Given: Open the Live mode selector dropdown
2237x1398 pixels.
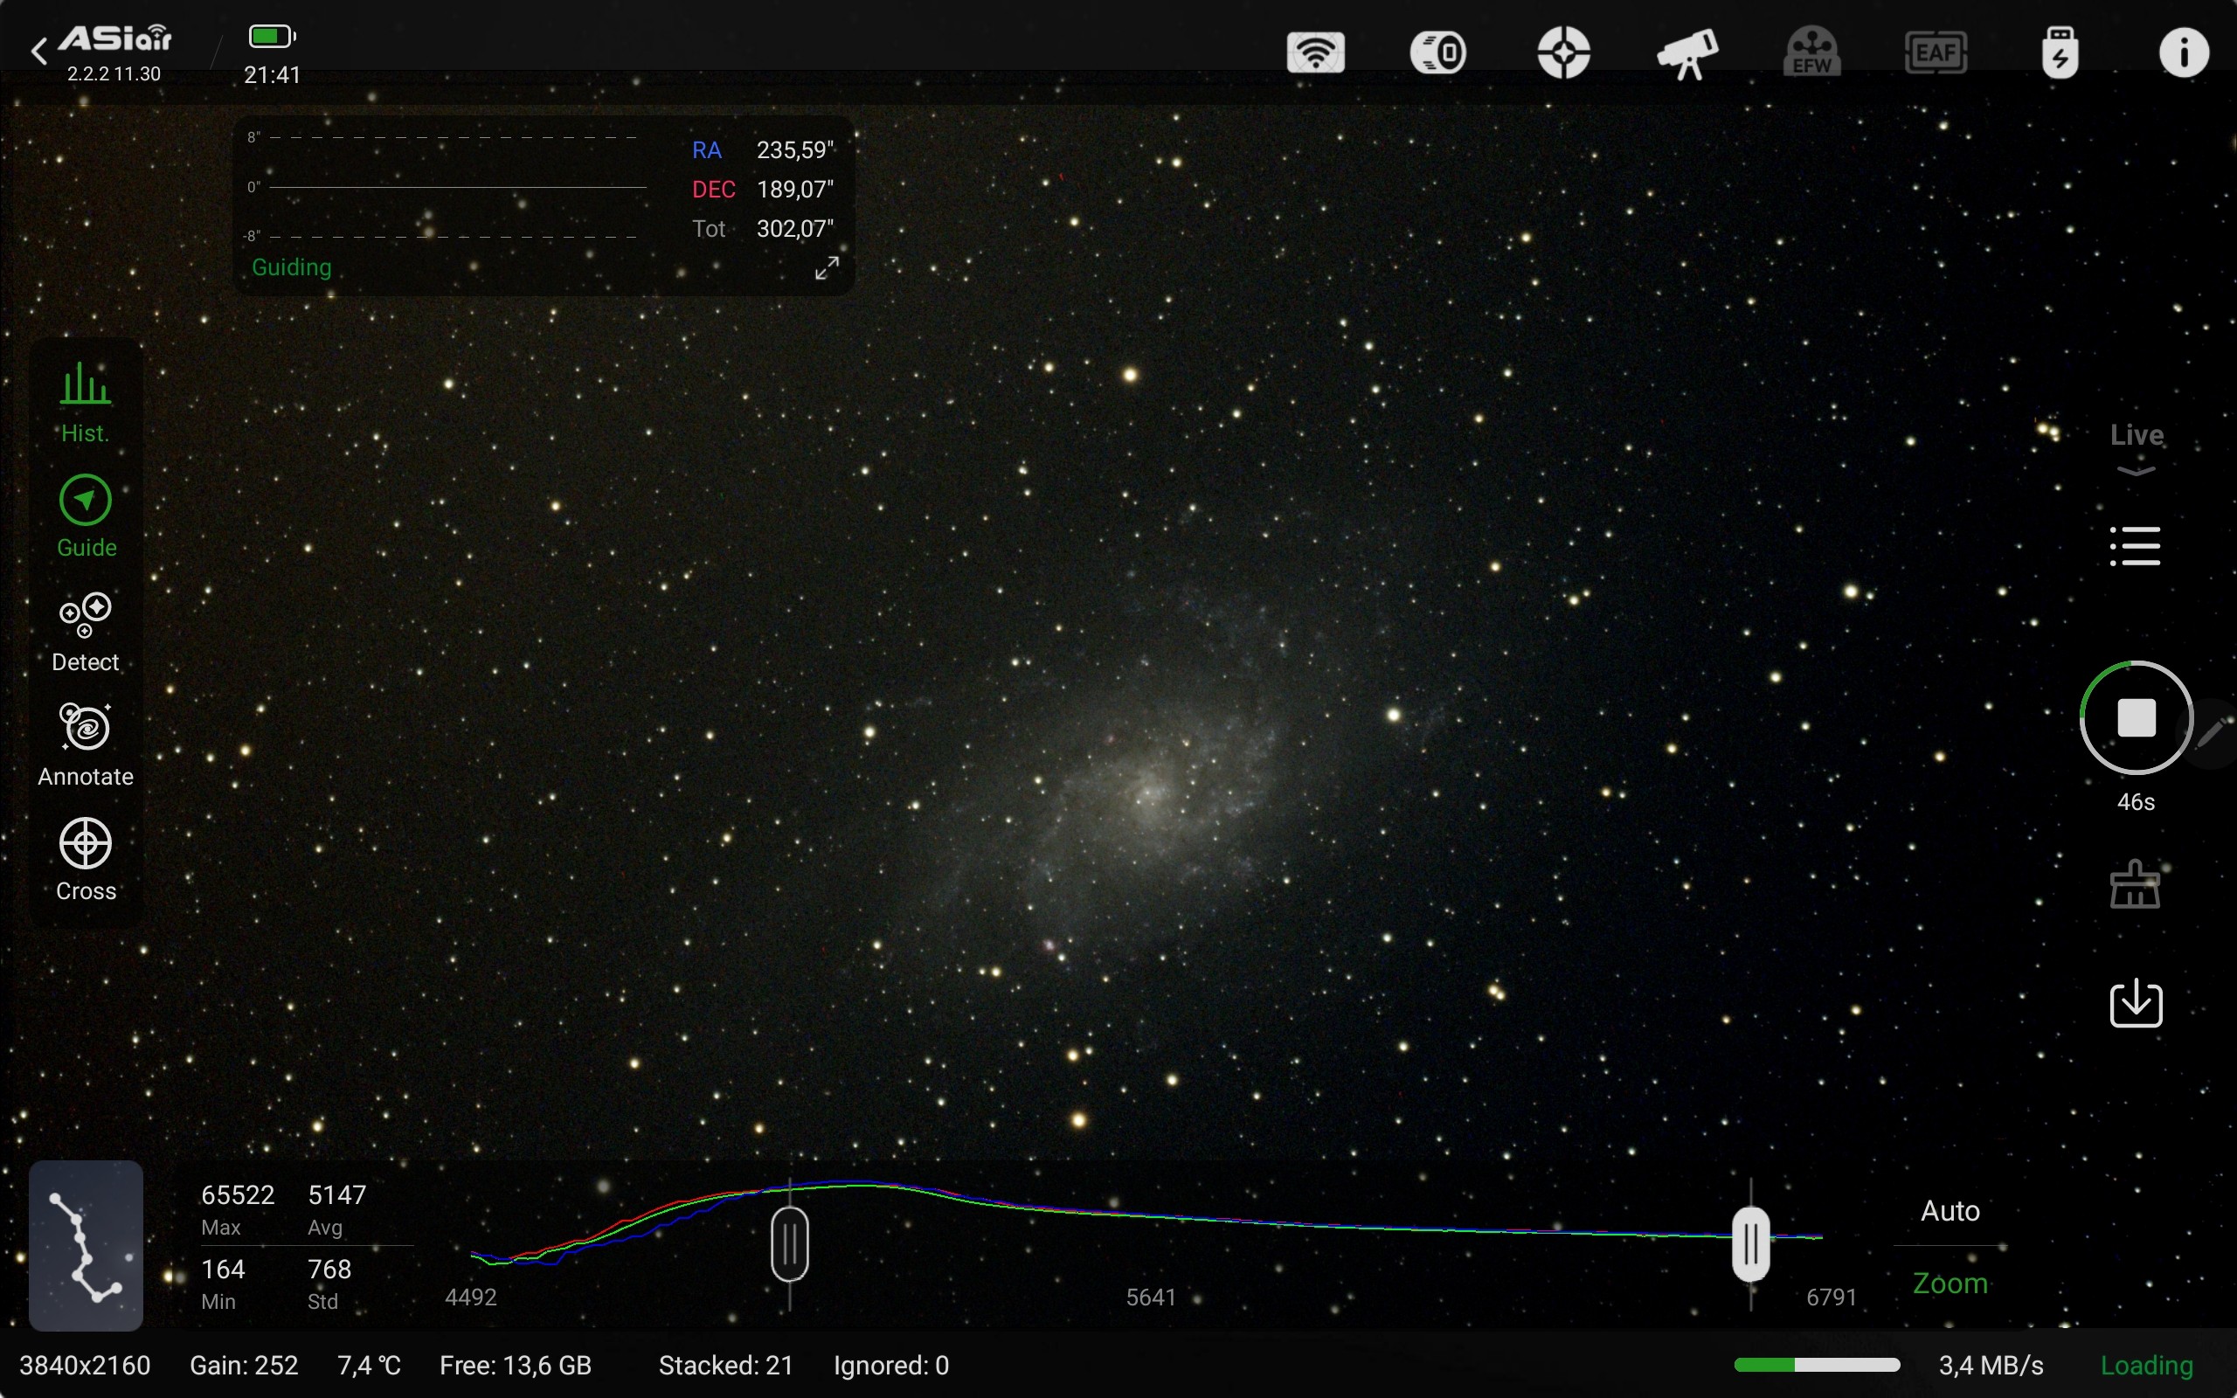Looking at the screenshot, I should point(2136,446).
